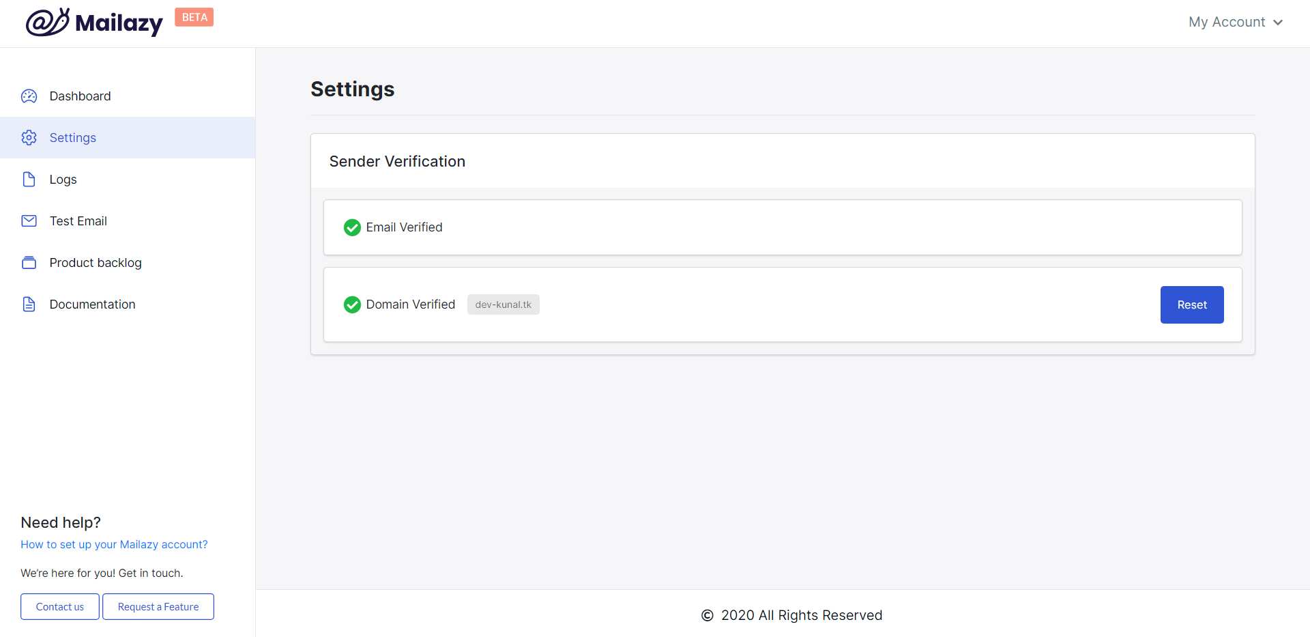Image resolution: width=1310 pixels, height=637 pixels.
Task: Navigate to Test Email
Action: pos(128,221)
